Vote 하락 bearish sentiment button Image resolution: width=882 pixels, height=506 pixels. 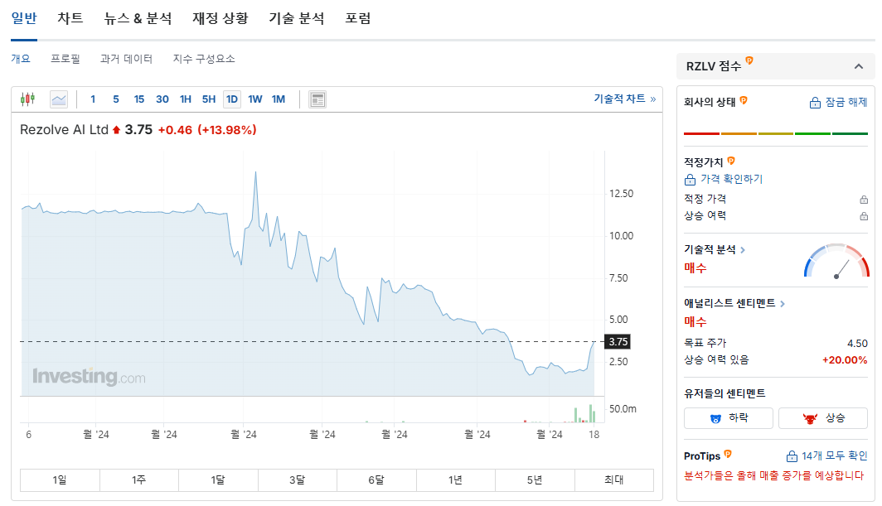point(729,417)
